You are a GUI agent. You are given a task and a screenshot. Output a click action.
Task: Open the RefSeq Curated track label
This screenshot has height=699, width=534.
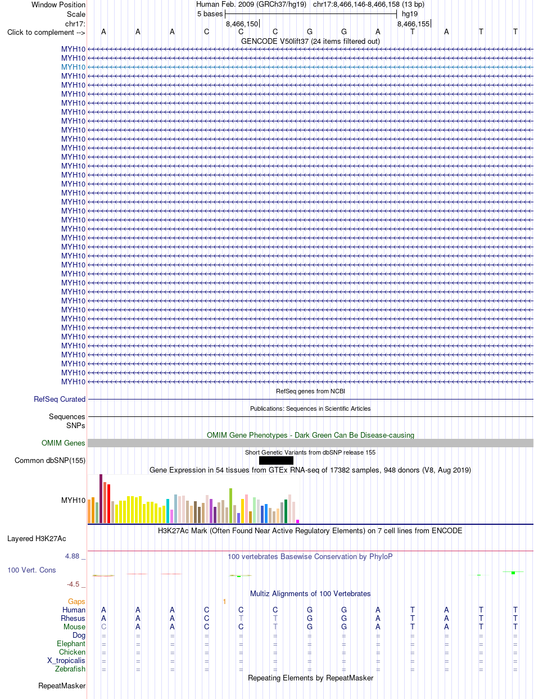(x=60, y=400)
